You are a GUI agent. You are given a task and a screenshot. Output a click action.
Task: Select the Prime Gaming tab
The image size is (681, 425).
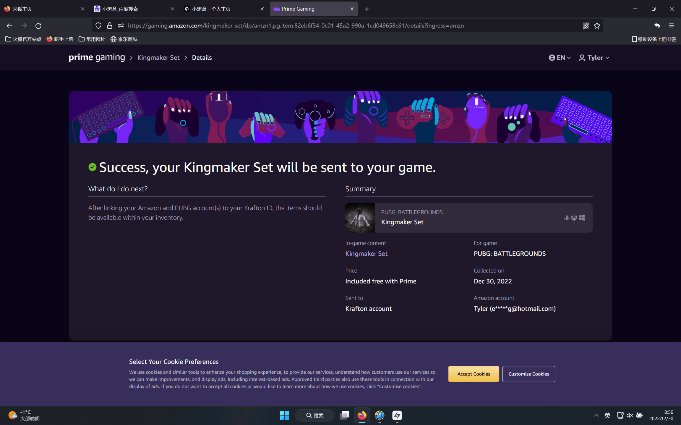[314, 9]
